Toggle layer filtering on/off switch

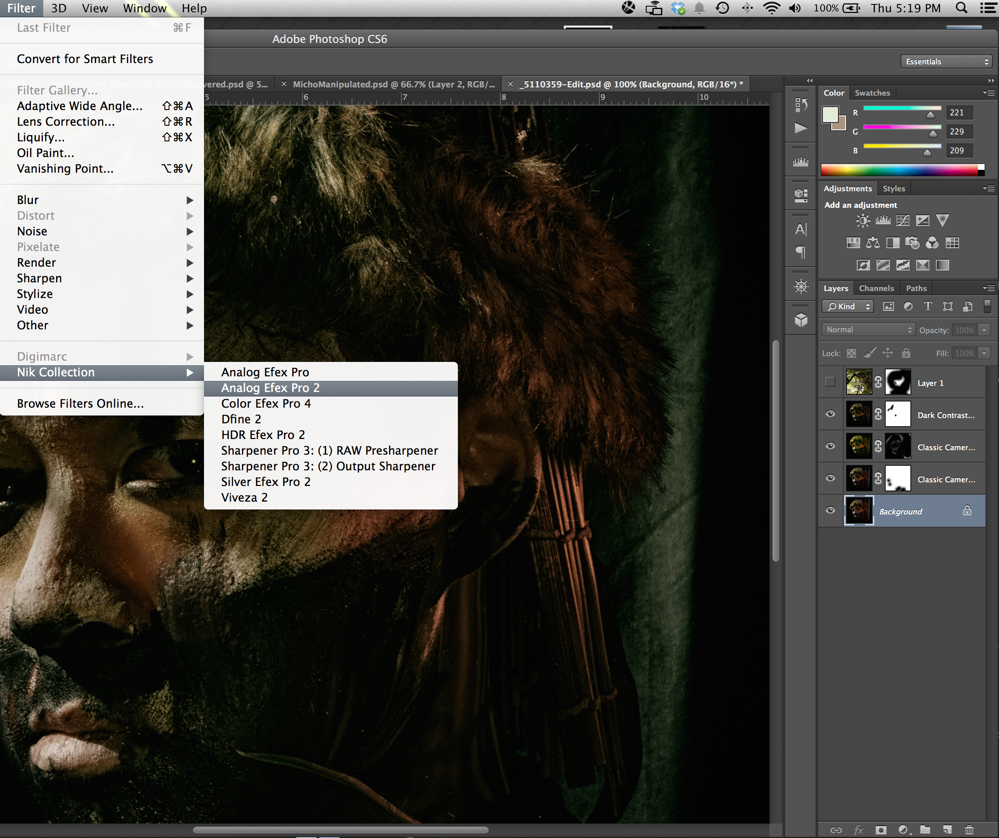[987, 306]
